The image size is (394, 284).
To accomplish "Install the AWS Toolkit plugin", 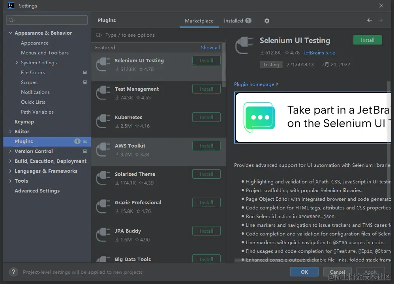I will tap(206, 146).
